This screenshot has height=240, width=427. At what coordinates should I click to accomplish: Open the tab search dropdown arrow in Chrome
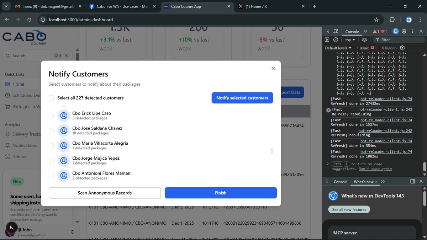coord(6,6)
